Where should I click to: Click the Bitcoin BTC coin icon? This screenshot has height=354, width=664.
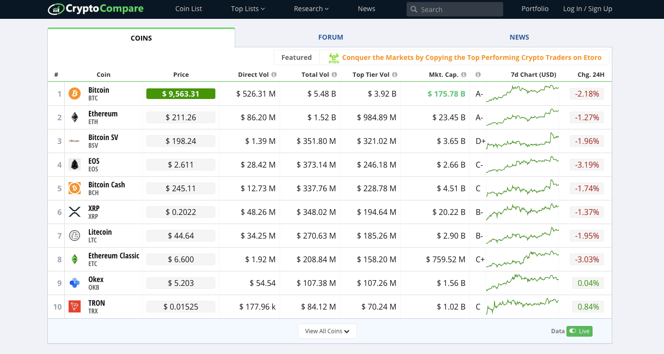74,94
